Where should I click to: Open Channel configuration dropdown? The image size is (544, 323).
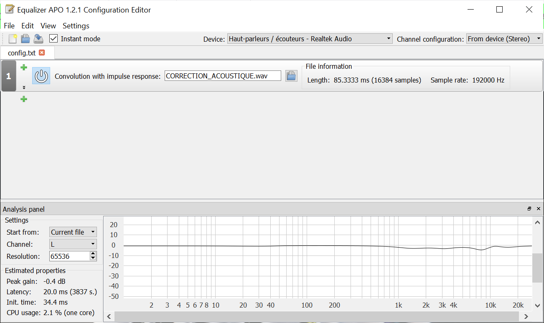click(x=504, y=39)
